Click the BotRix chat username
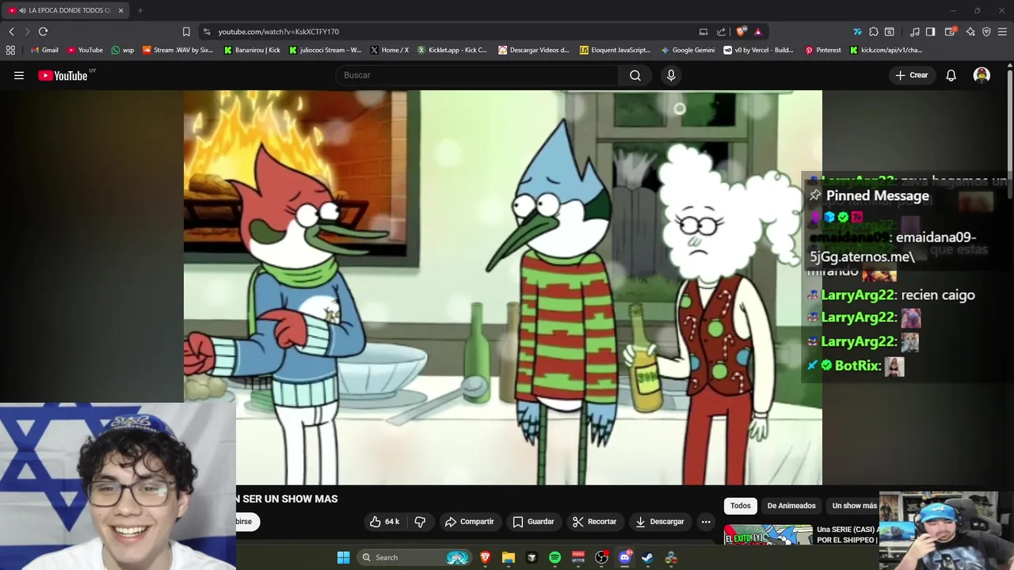Screen dimensions: 1014x570 click(858, 366)
